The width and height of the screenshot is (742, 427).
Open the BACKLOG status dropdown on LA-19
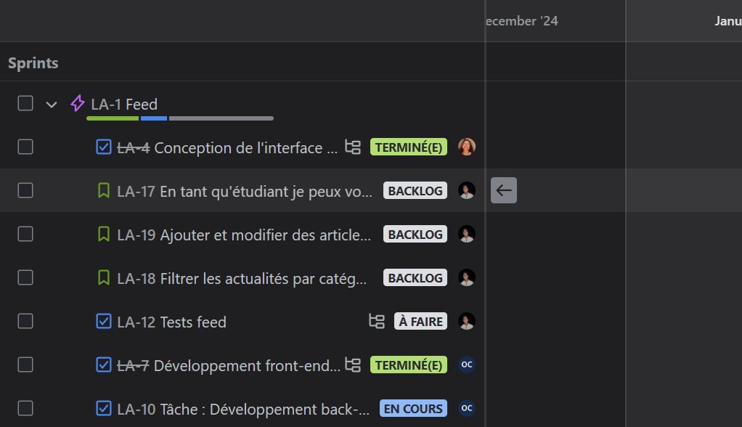[415, 235]
